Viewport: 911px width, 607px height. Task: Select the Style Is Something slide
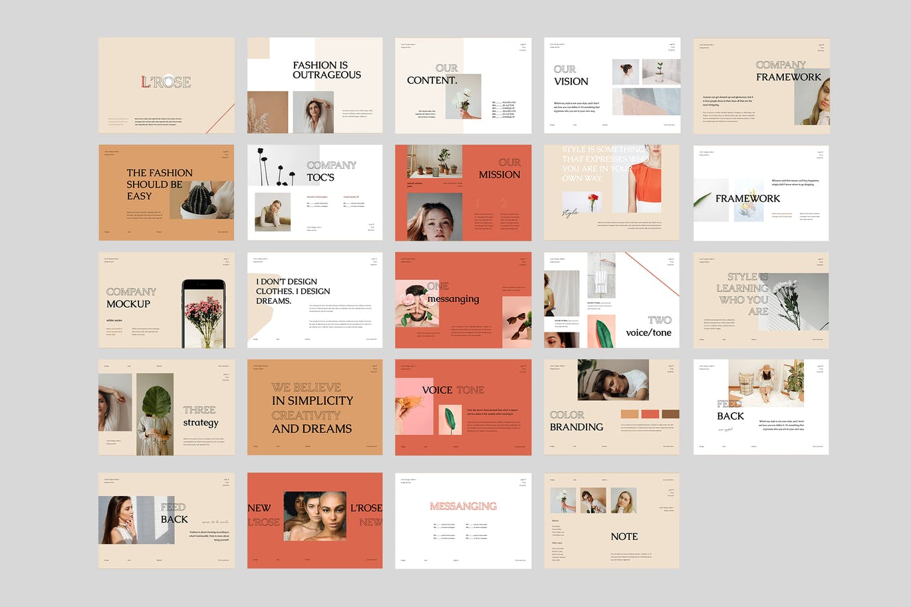pyautogui.click(x=612, y=193)
